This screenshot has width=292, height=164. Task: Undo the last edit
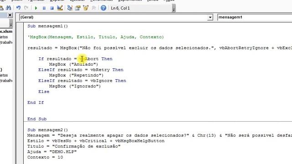[x=18, y=8]
